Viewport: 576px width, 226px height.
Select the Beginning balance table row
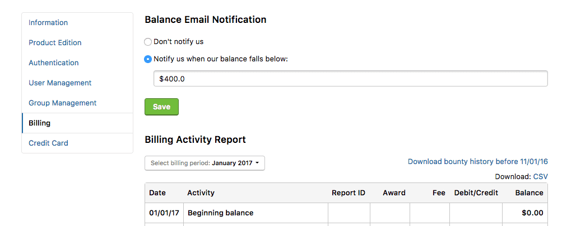tap(220, 213)
